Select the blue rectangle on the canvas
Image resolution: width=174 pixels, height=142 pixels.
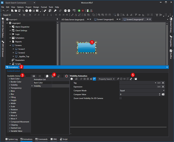coord(86,48)
